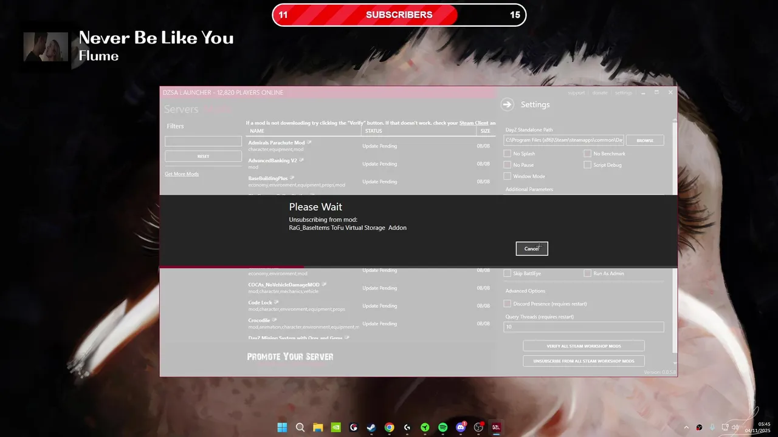This screenshot has width=778, height=437.
Task: Collapse Settings panel with arrow icon
Action: pos(508,104)
